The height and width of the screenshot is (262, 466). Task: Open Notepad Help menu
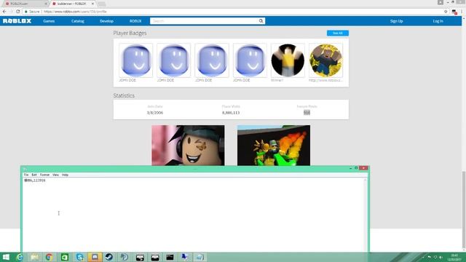pos(65,175)
